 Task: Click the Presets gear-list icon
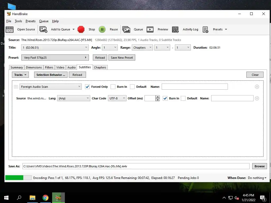coord(205,30)
